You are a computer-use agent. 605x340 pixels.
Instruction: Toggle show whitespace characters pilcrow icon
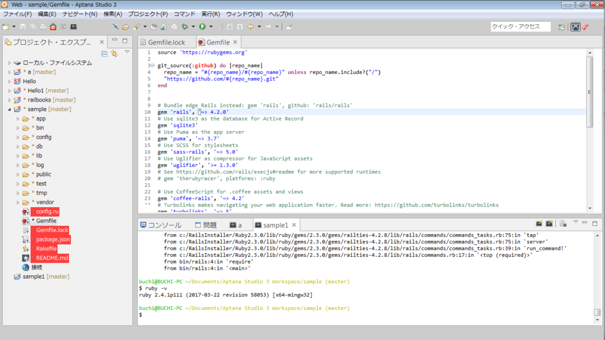click(x=240, y=27)
